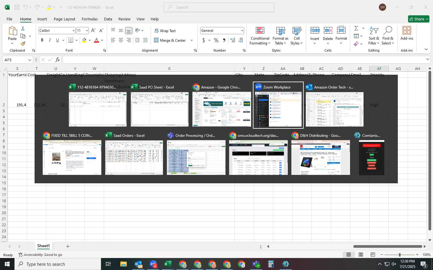Screen dimensions: 433x270
Task: Click the Copy icon in Clipboard group
Action: click(x=23, y=36)
